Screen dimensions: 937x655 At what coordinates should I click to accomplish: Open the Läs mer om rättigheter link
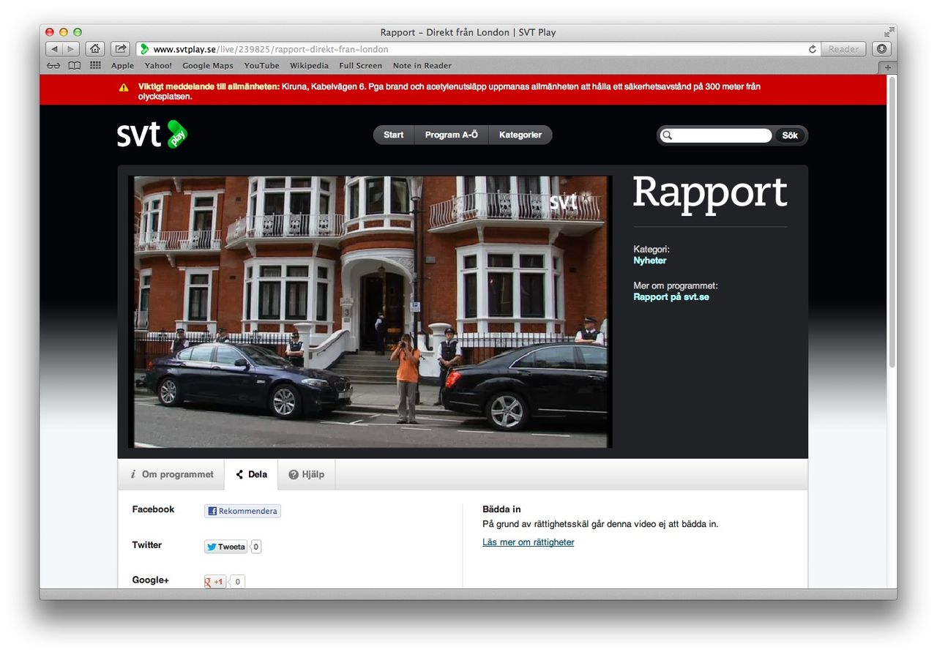(528, 542)
